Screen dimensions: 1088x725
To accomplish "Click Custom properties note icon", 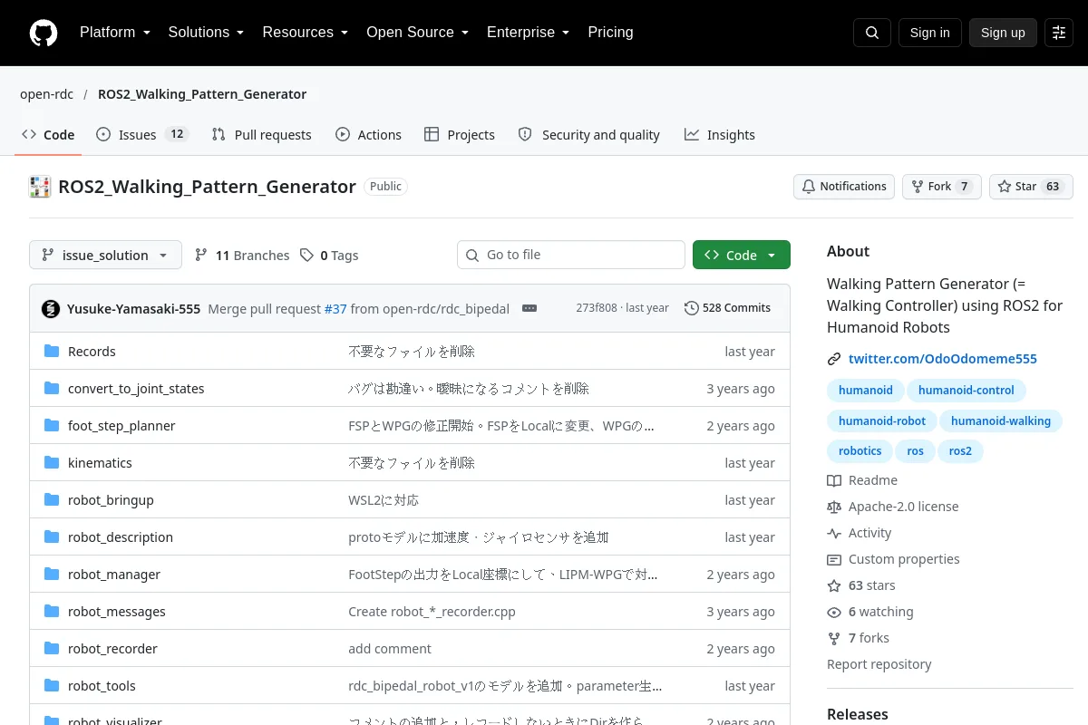I will (x=834, y=559).
